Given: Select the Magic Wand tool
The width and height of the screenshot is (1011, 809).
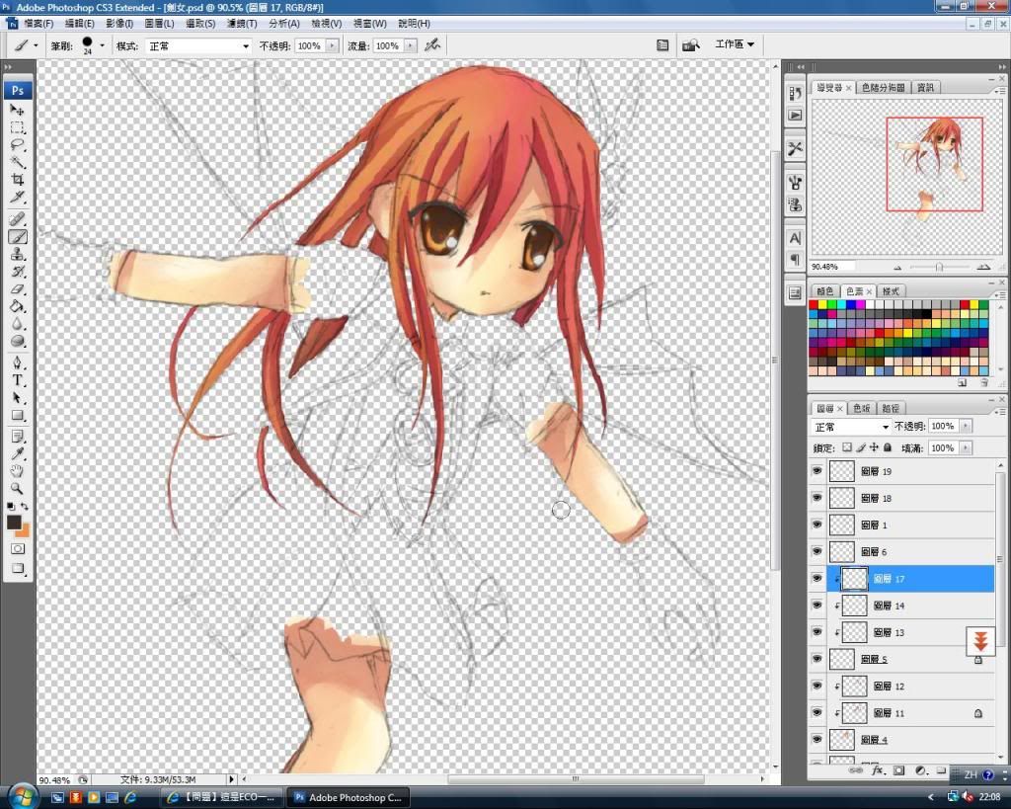Looking at the screenshot, I should (x=18, y=162).
